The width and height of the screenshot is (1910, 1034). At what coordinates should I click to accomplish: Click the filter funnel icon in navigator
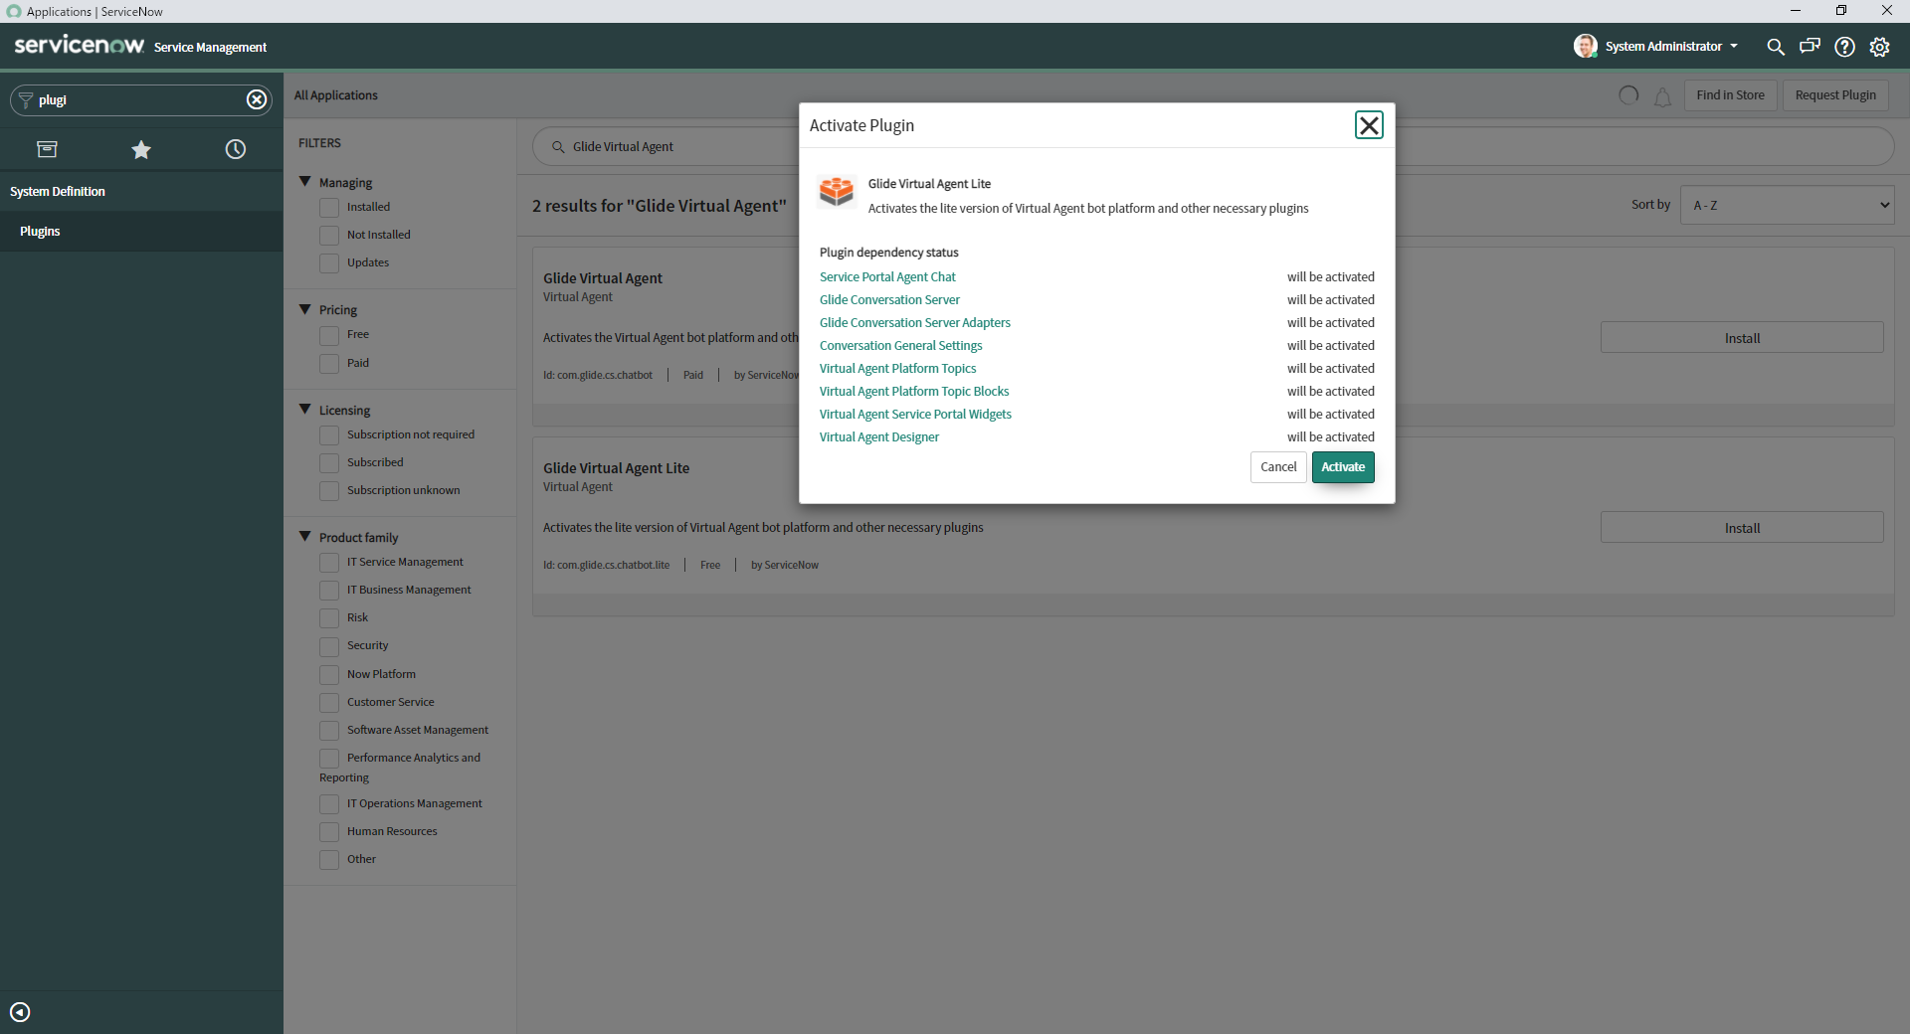(x=26, y=99)
